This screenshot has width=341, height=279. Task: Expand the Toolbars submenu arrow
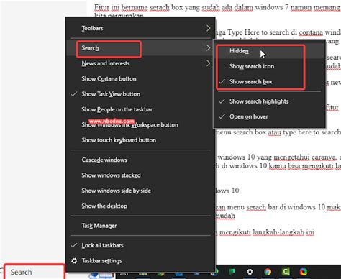tap(208, 28)
